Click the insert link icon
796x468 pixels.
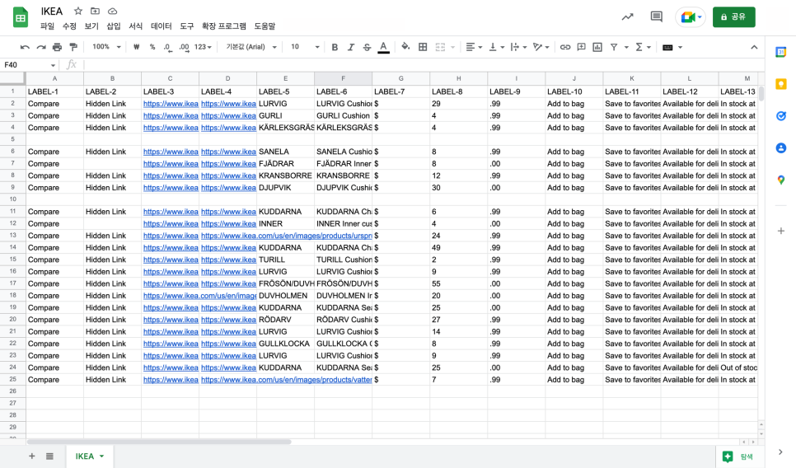565,47
